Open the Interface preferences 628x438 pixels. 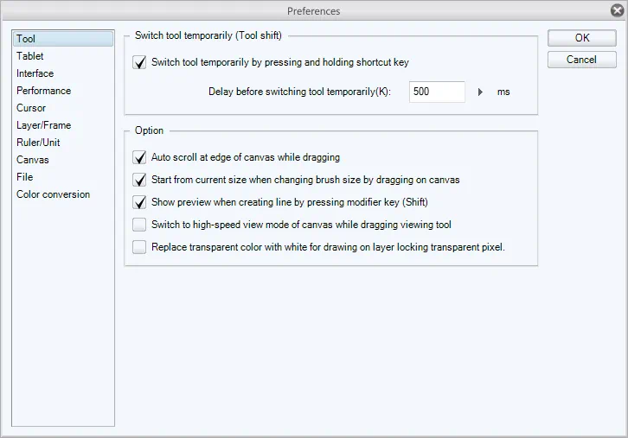(x=35, y=73)
